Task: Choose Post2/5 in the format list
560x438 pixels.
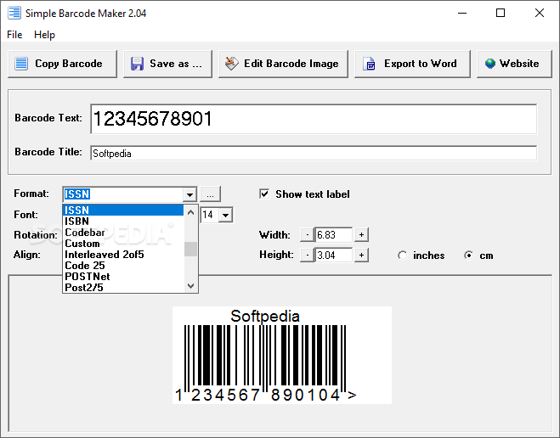Action: 123,287
